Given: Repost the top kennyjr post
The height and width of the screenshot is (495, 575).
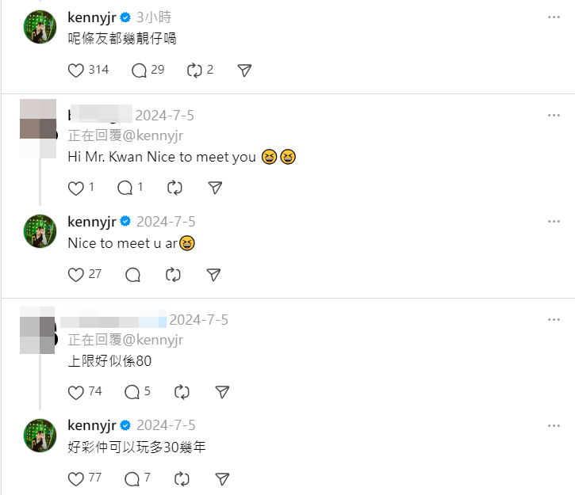Looking at the screenshot, I should click(195, 70).
